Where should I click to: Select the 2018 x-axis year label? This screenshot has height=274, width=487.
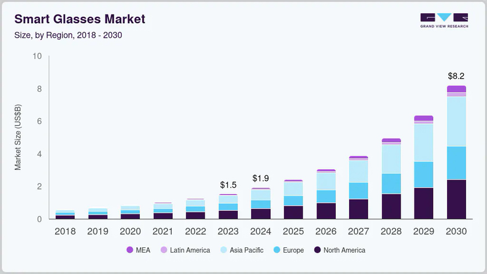pos(65,231)
